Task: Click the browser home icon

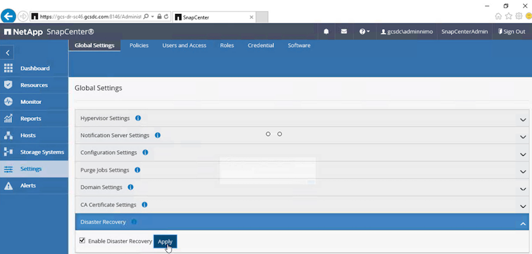Action: 498,16
